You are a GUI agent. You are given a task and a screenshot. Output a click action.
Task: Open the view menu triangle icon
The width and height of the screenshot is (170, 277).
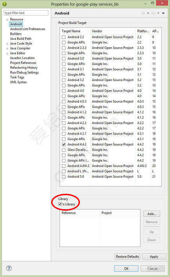point(163,13)
